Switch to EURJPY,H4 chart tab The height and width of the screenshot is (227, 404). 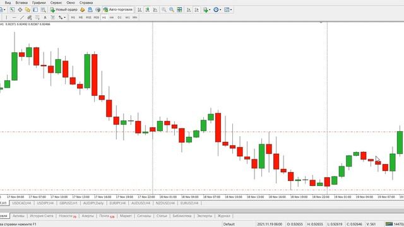(117, 203)
